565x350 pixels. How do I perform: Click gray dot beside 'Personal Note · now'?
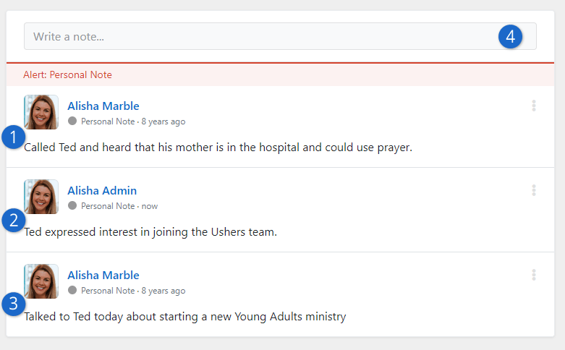[72, 205]
